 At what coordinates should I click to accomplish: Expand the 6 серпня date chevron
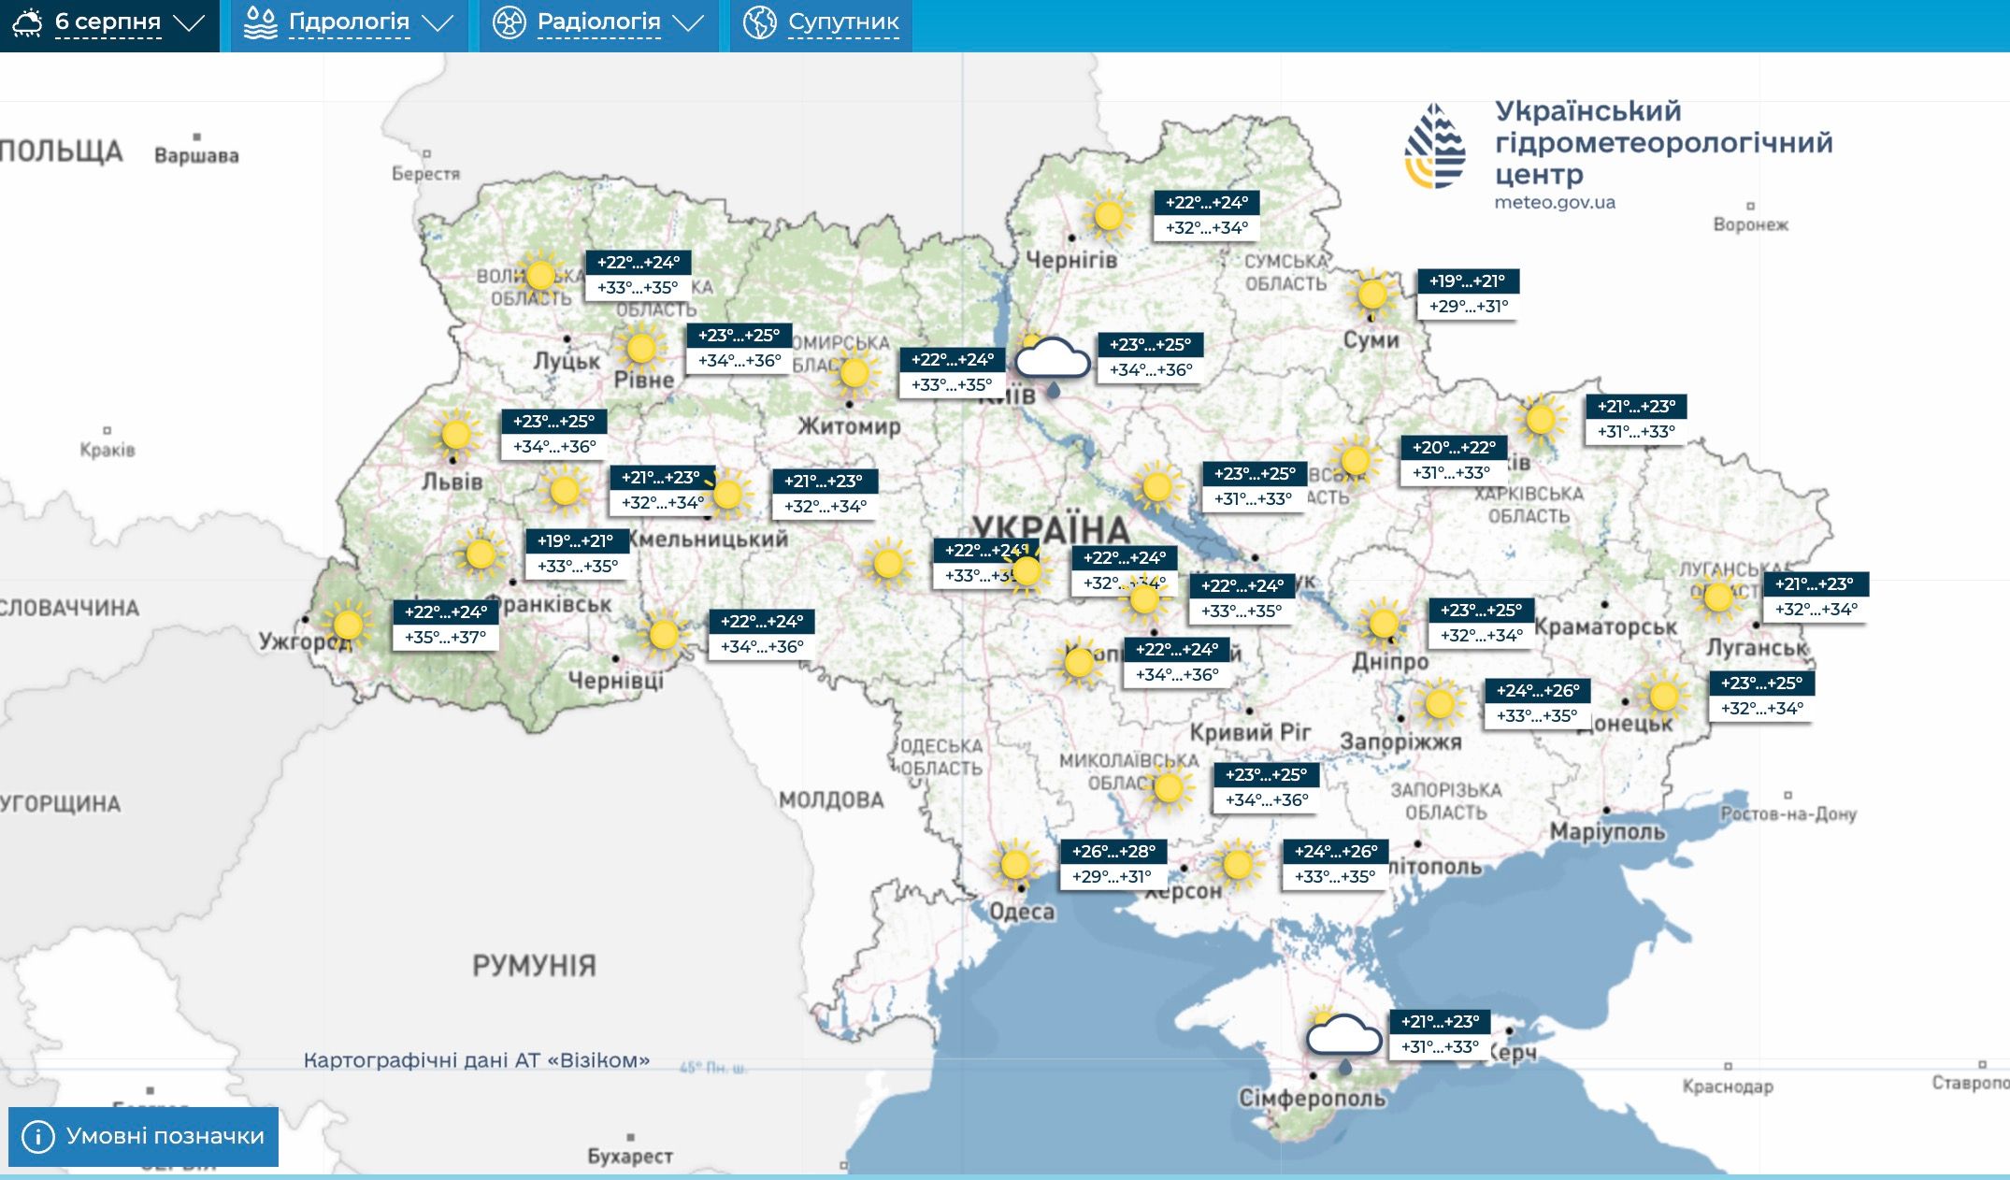pos(189,22)
